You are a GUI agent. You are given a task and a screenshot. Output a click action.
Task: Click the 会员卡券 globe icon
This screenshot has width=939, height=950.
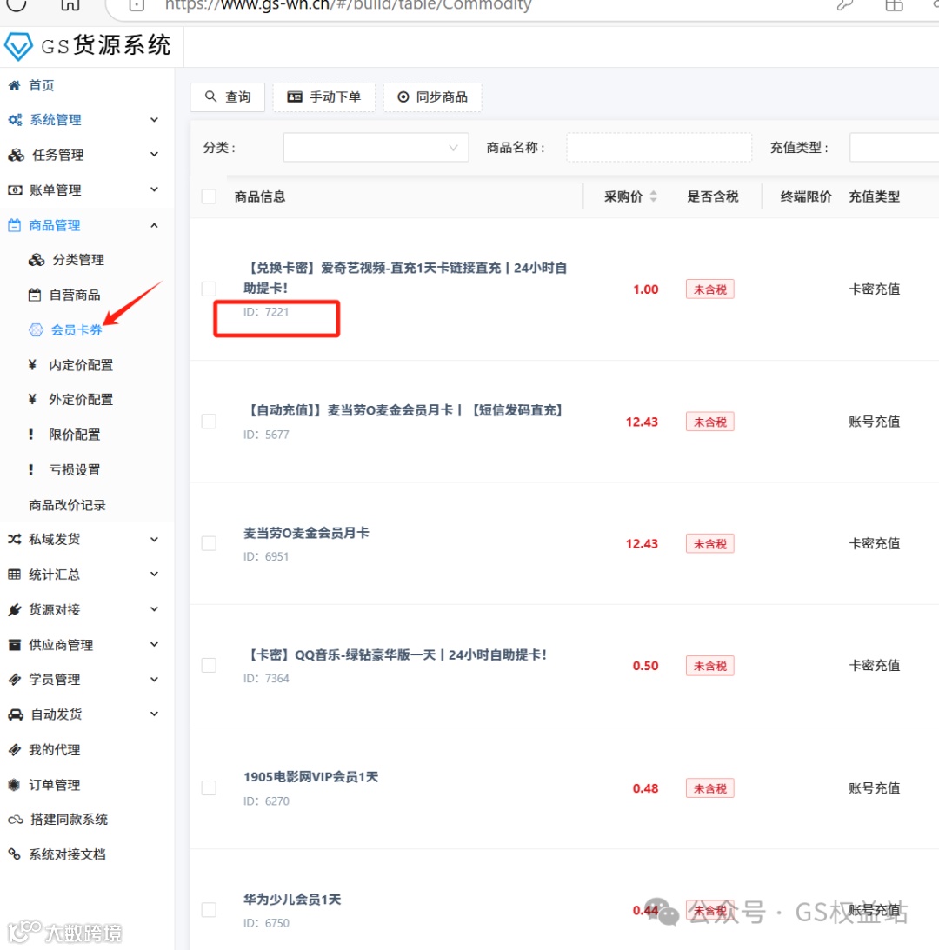(37, 329)
